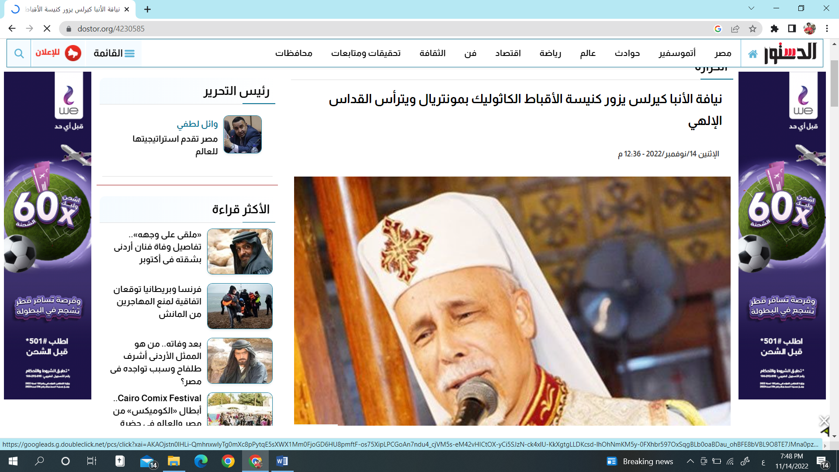Image resolution: width=839 pixels, height=472 pixels.
Task: Click the site home icon
Action: (752, 54)
